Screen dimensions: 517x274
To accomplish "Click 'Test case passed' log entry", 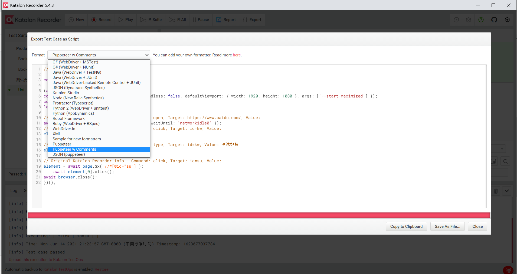I will tap(45, 252).
